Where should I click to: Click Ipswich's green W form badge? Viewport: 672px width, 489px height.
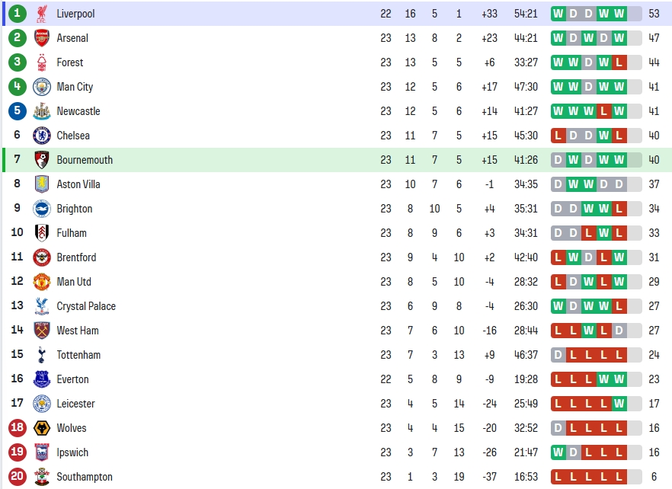click(x=558, y=452)
